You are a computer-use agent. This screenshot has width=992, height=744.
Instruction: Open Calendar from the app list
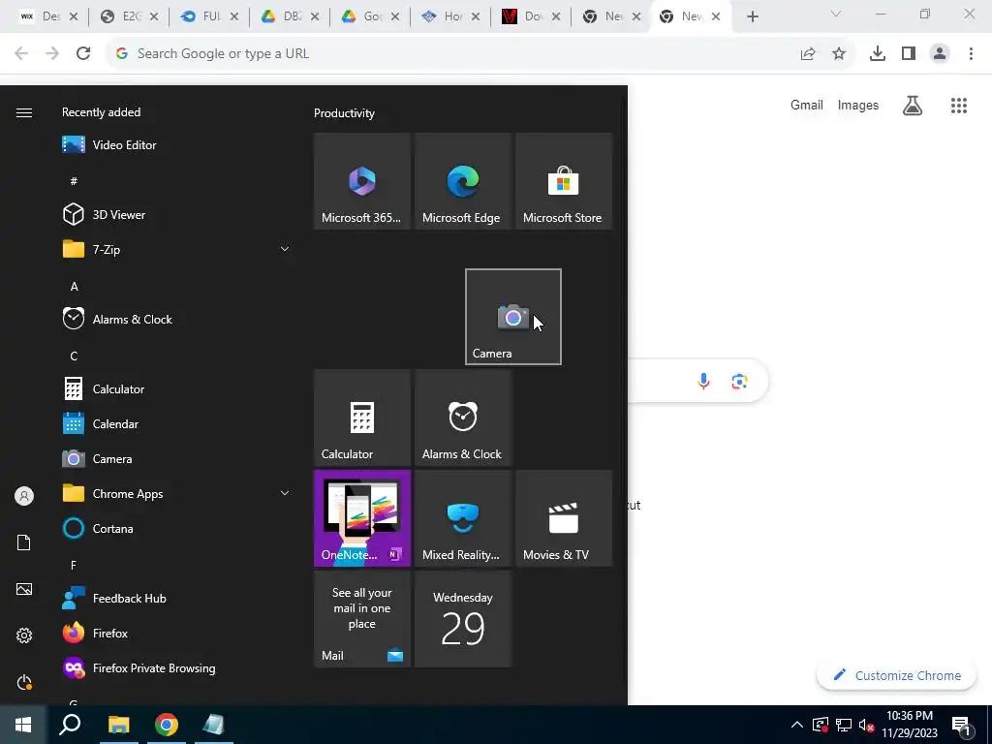tap(177, 424)
